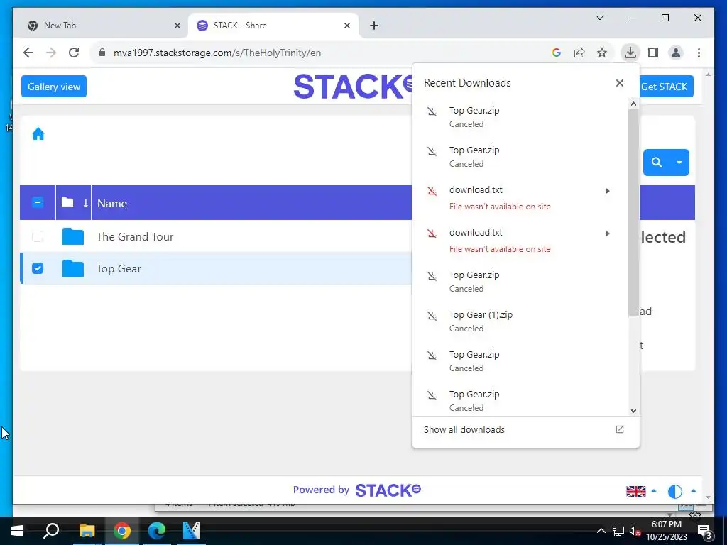The image size is (727, 545).
Task: Open the share page icon
Action: pos(579,53)
